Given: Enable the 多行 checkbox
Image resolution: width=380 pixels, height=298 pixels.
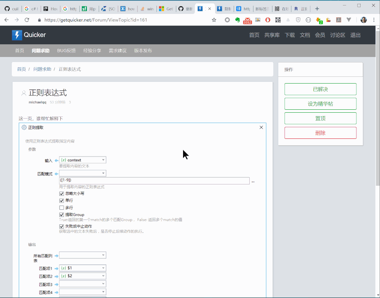Looking at the screenshot, I should 62,207.
